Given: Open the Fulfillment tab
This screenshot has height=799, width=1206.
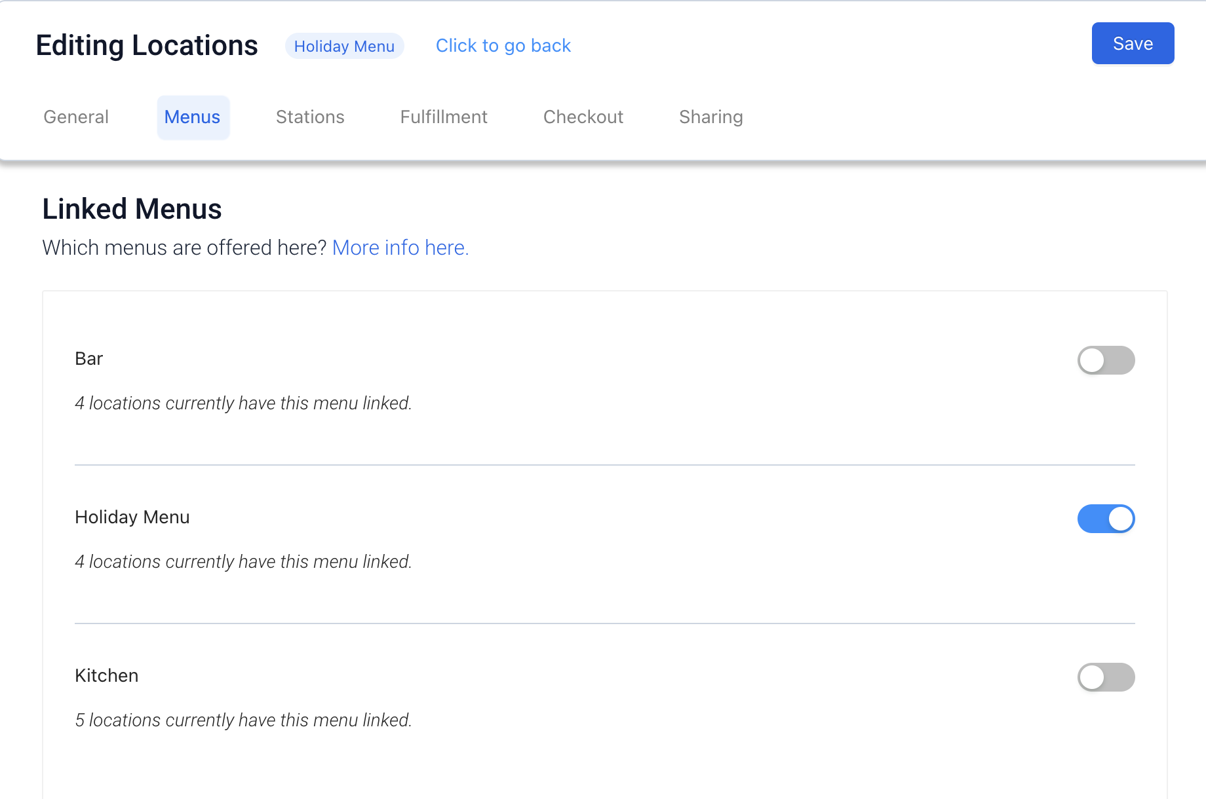Looking at the screenshot, I should tap(444, 117).
